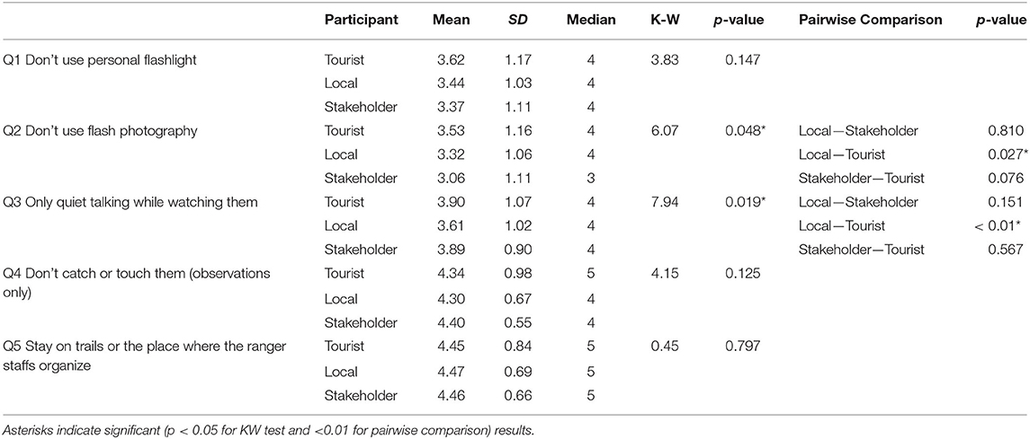Select the significant p-value 0.048*
1030x439 pixels.
pyautogui.click(x=746, y=131)
